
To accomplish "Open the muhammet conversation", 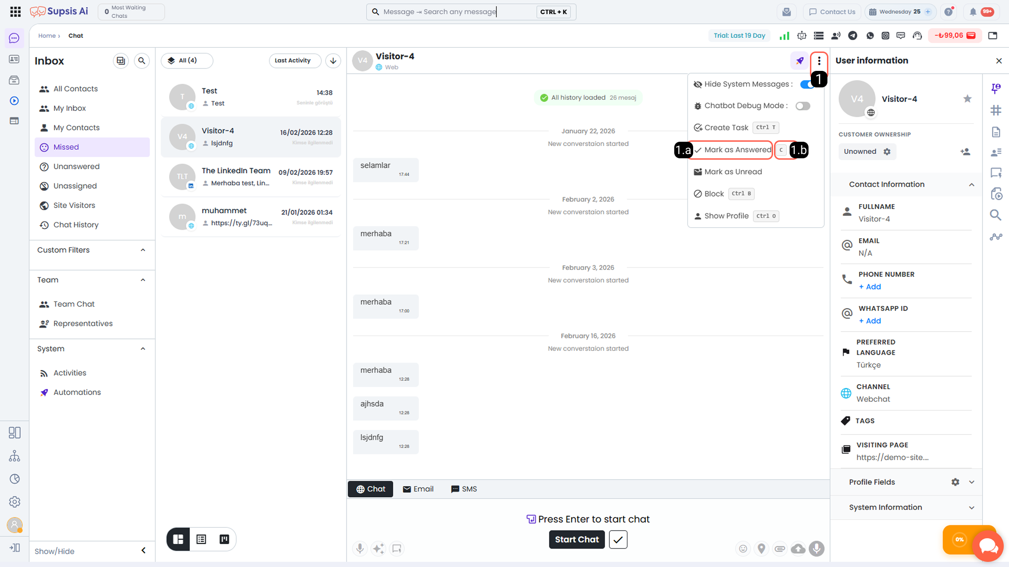I will pos(251,216).
